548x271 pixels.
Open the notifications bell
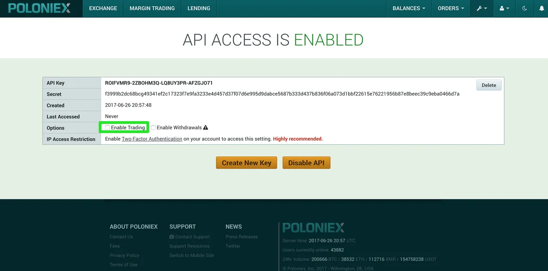coord(542,9)
